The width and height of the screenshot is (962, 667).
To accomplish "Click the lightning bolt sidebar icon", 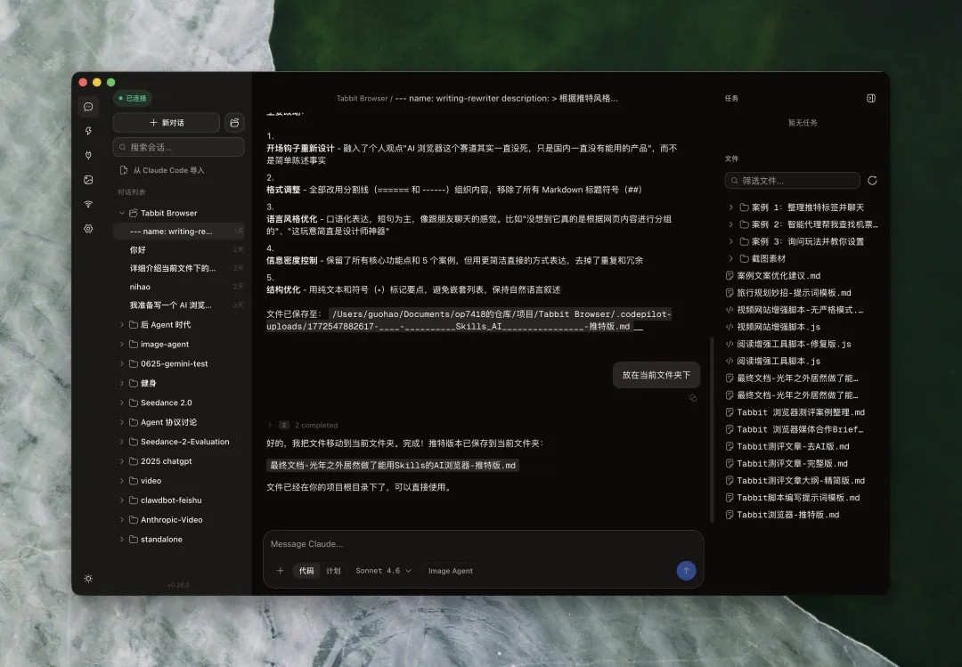I will (88, 131).
